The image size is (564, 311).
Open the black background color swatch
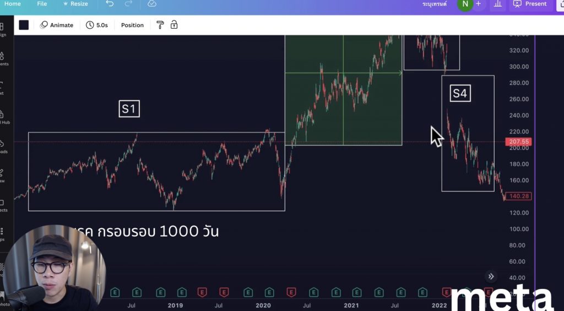pyautogui.click(x=24, y=25)
